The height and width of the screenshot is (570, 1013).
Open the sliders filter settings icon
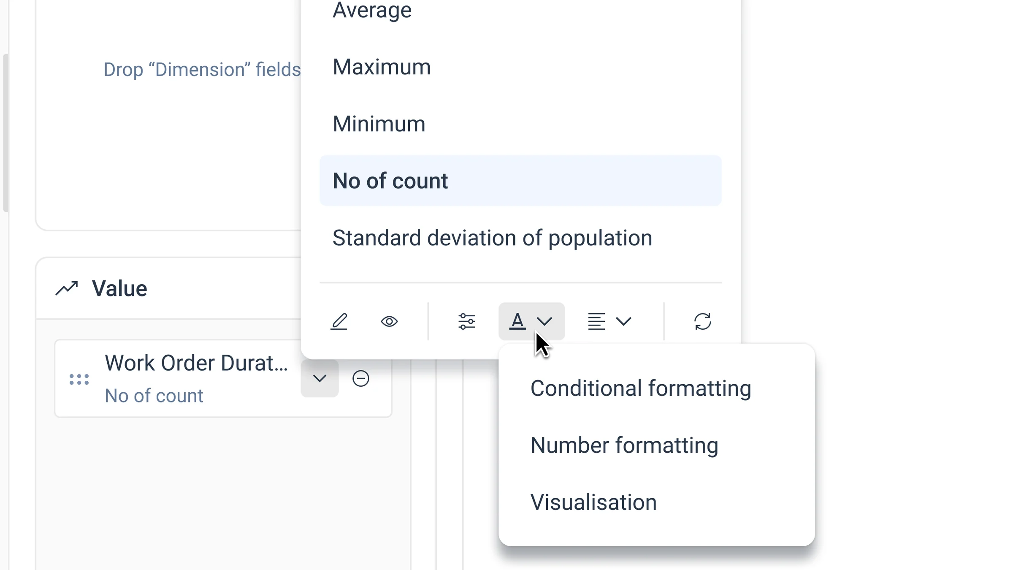pyautogui.click(x=467, y=321)
